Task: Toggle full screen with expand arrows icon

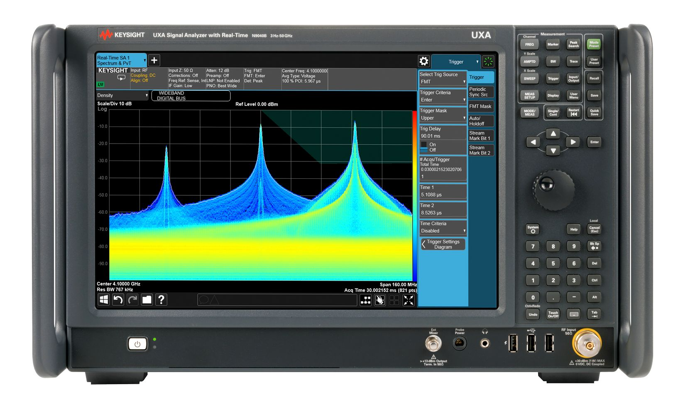Action: tap(409, 300)
